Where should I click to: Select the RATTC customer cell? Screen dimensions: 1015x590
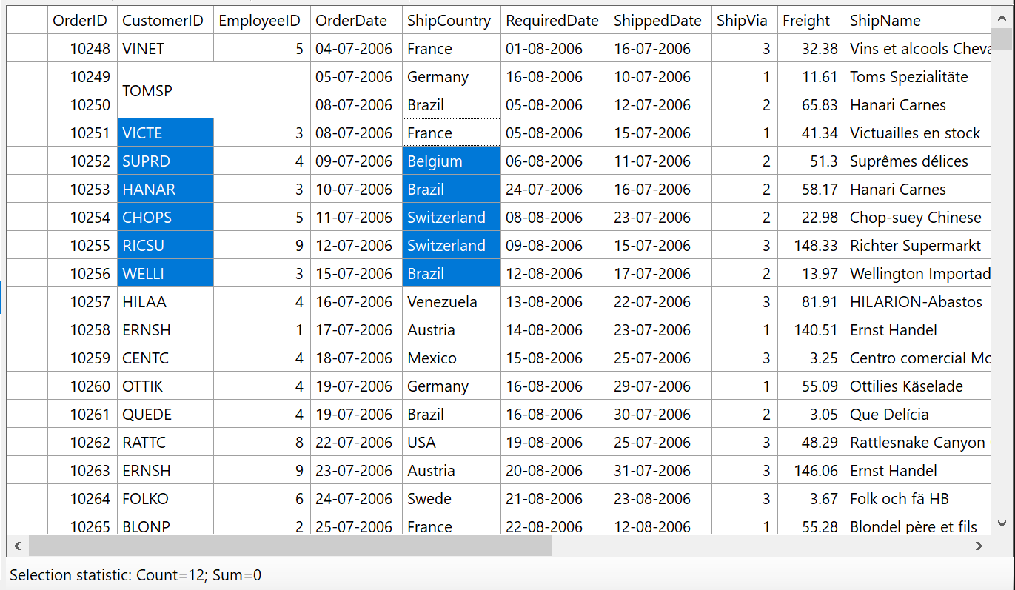coord(165,443)
